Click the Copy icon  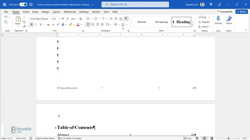click(x=24, y=22)
